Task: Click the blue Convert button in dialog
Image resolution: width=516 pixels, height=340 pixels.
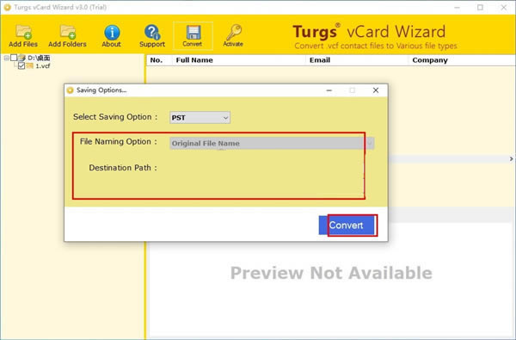Action: 347,225
